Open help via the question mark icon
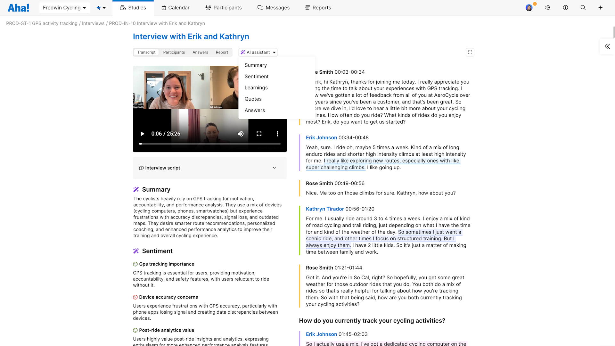This screenshot has height=346, width=615. tap(565, 7)
